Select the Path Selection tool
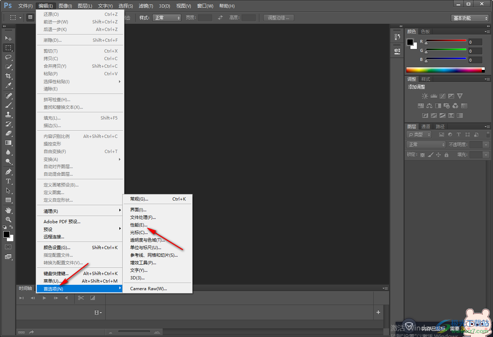 (8, 190)
